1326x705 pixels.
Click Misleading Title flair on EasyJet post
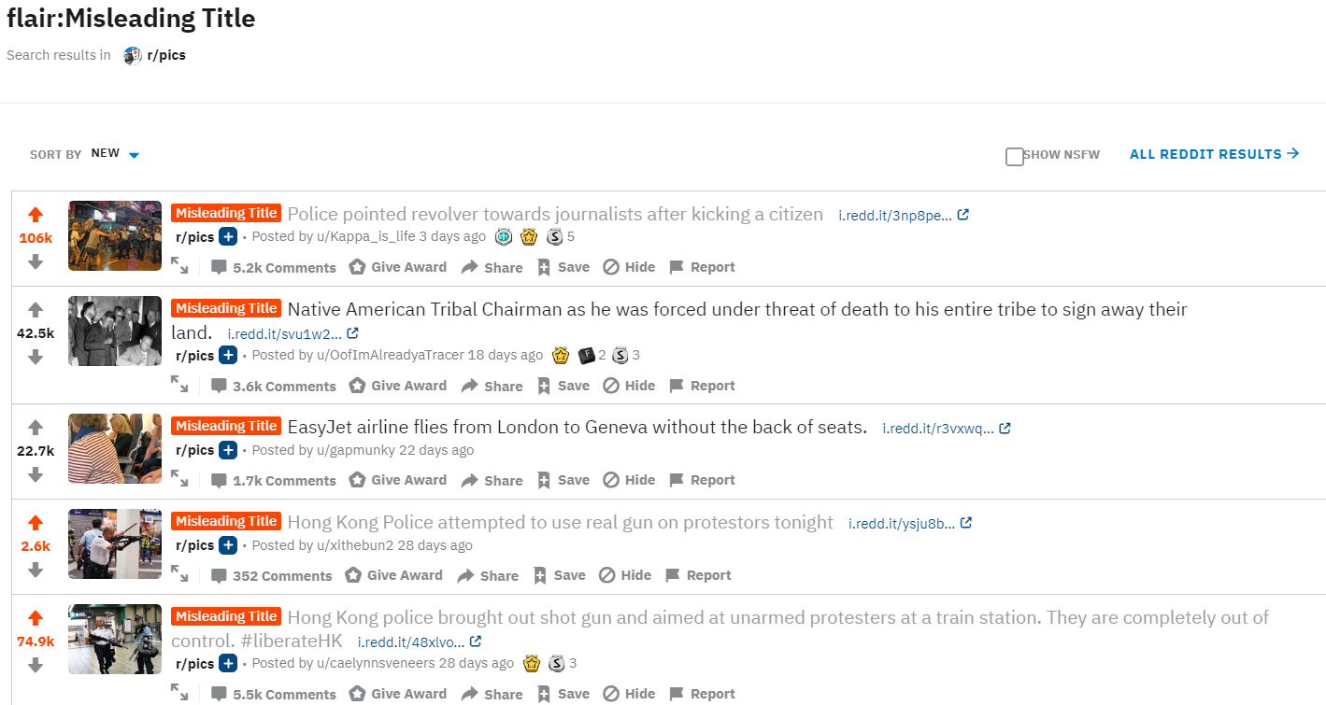pos(226,426)
